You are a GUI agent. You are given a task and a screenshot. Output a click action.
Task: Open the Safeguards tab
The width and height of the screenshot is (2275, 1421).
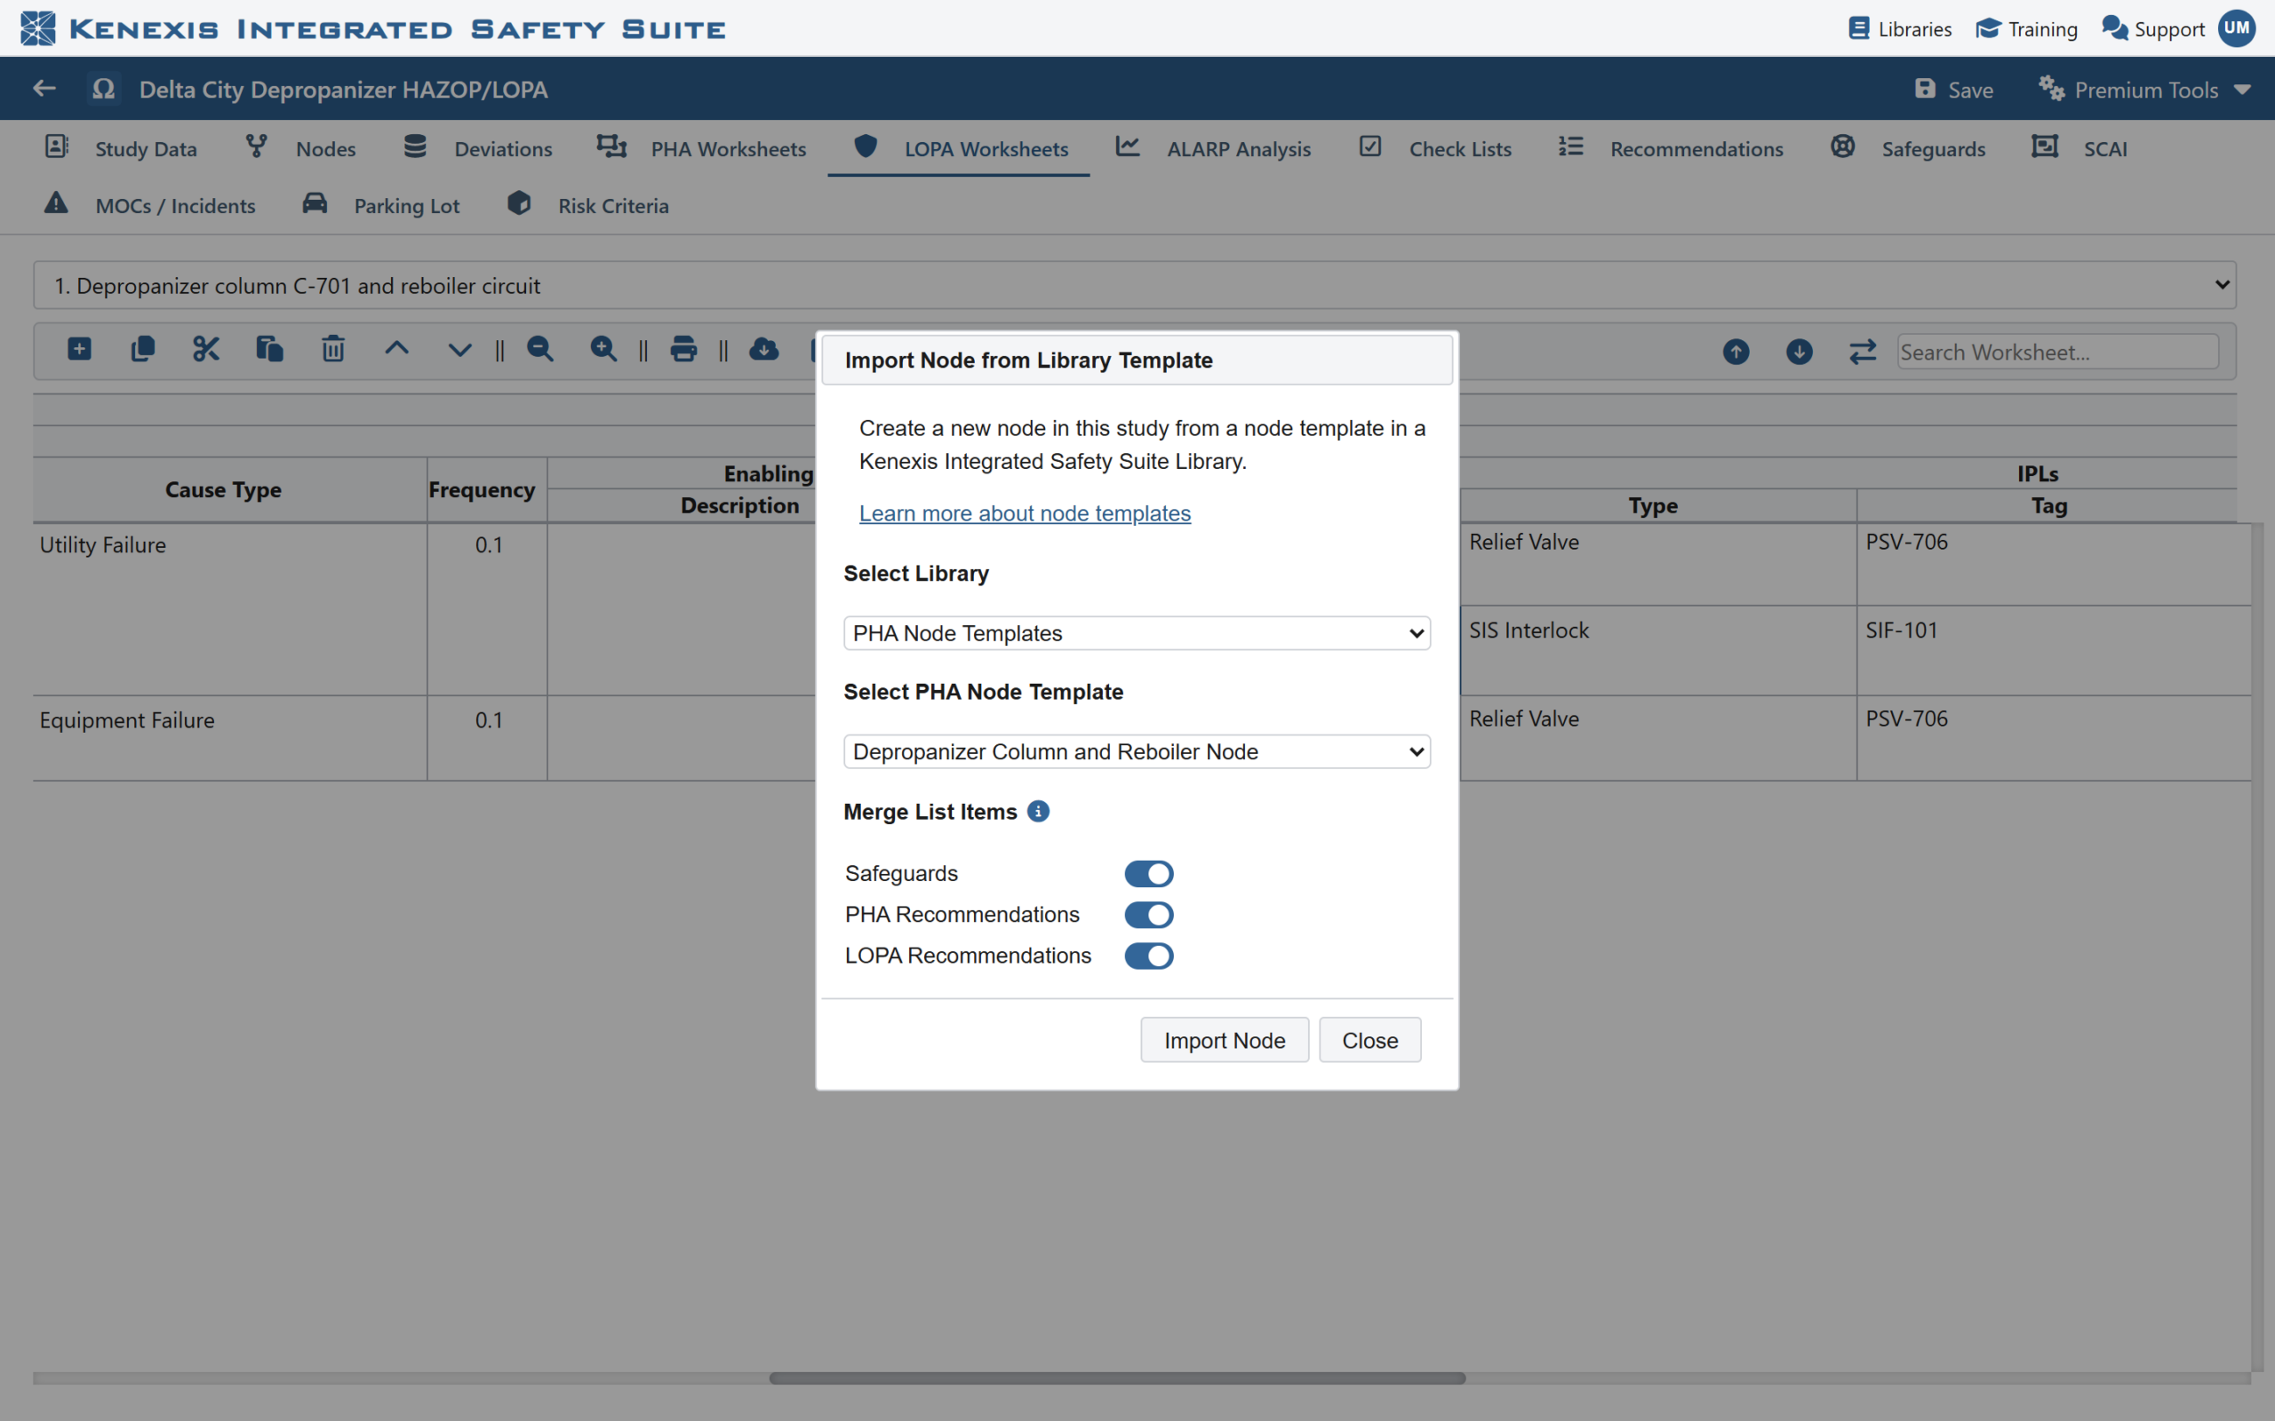(x=1907, y=148)
